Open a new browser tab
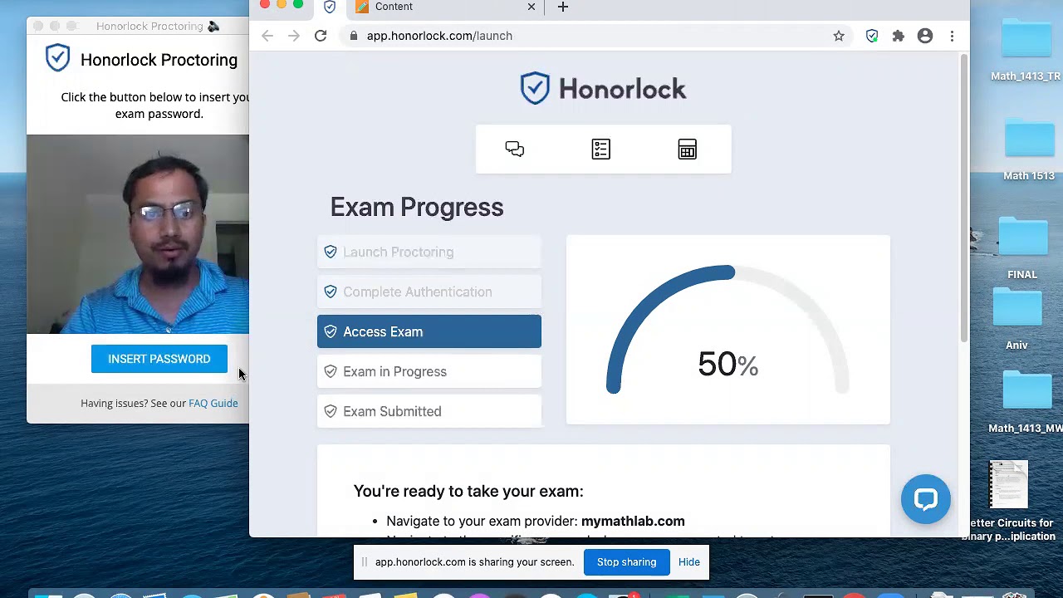1063x598 pixels. pyautogui.click(x=563, y=7)
